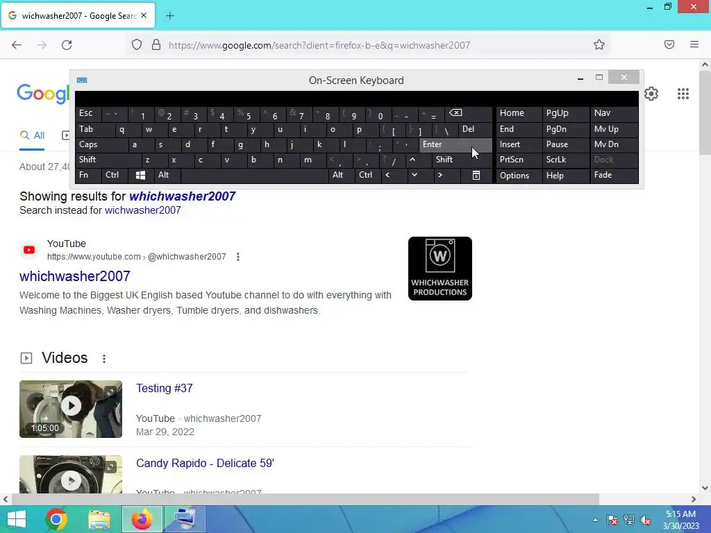
Task: Open Candy Rapido - Delicate 59' video
Action: 205,463
